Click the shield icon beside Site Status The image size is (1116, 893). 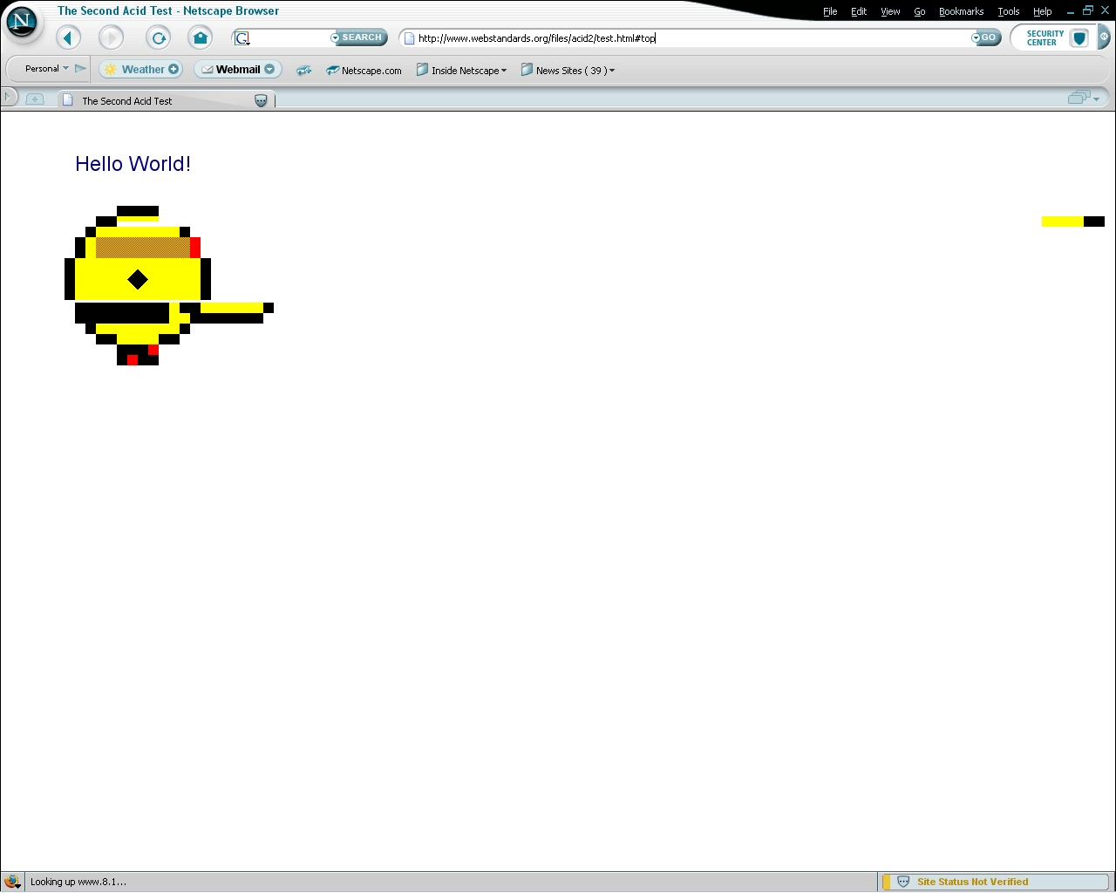[903, 882]
